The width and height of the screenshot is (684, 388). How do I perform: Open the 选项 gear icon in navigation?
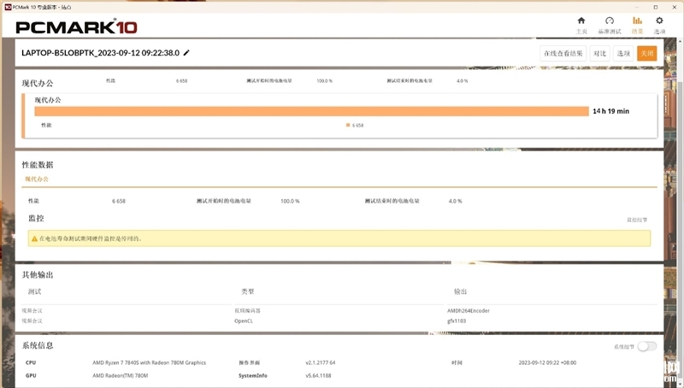(x=659, y=21)
